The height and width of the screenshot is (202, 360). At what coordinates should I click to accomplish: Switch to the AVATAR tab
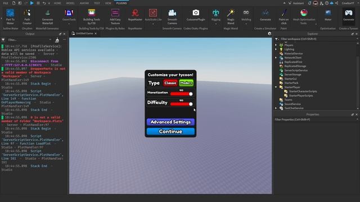(84, 3)
